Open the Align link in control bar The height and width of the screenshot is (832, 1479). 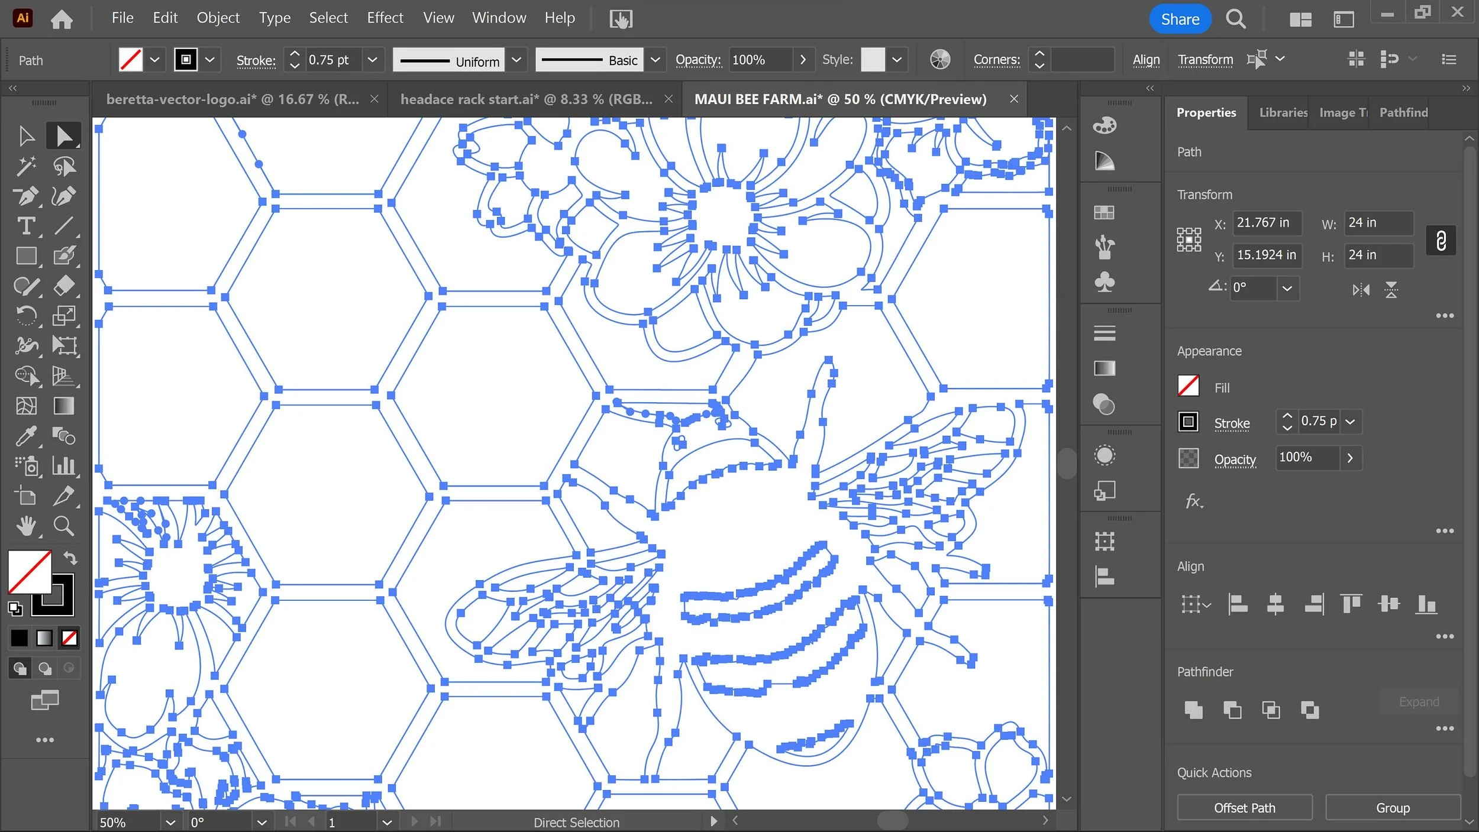click(x=1146, y=60)
